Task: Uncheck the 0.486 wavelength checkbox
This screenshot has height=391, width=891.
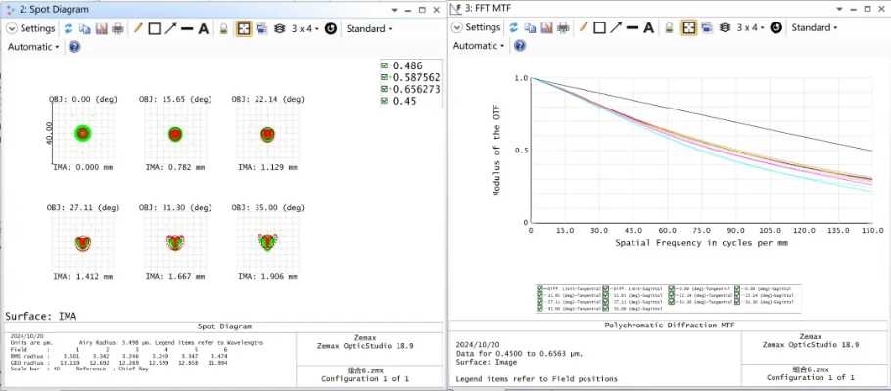Action: pos(385,65)
